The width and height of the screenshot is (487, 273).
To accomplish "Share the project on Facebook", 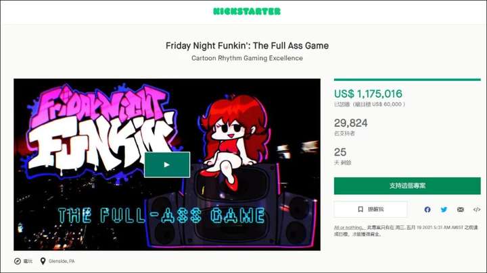I will point(427,210).
